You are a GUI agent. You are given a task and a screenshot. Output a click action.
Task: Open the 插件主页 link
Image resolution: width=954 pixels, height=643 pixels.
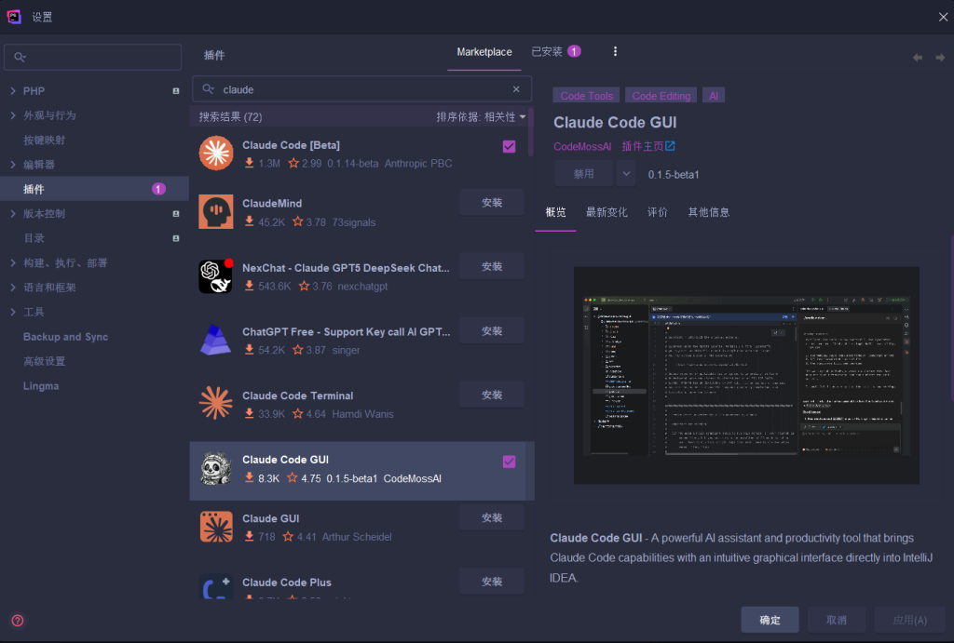click(648, 146)
